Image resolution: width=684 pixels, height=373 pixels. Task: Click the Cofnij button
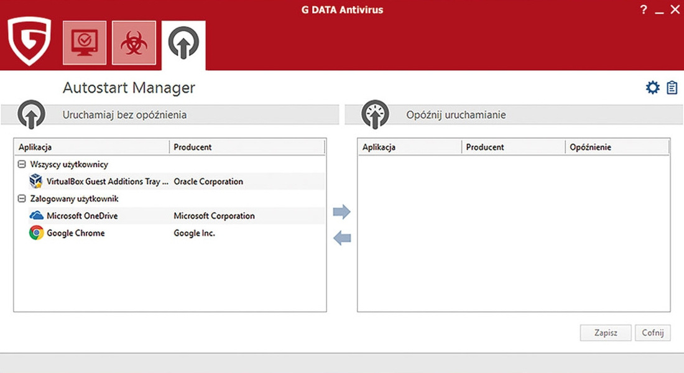[652, 333]
